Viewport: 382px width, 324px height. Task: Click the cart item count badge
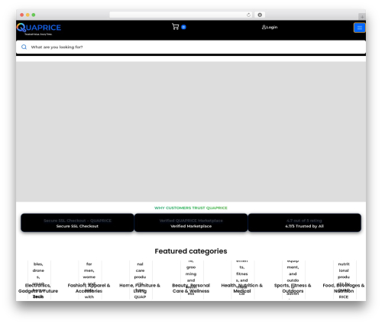point(183,27)
